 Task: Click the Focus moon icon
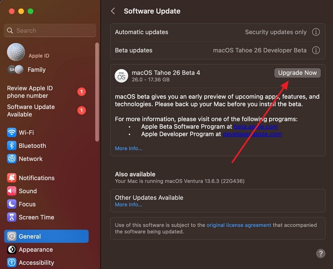(11, 204)
